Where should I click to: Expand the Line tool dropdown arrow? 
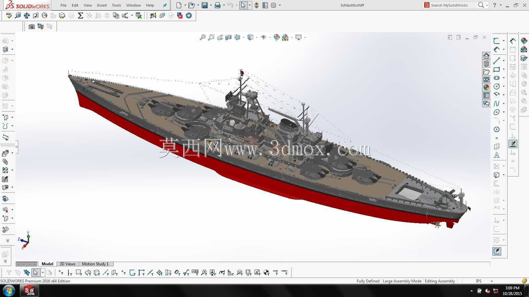tap(504, 60)
